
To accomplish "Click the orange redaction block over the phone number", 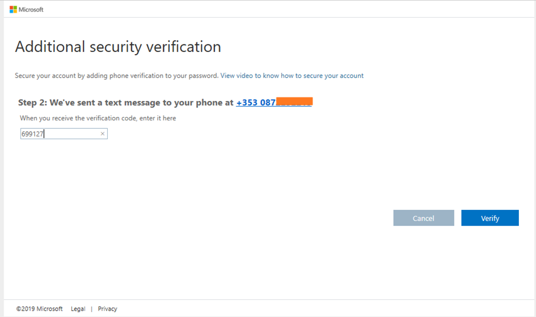I will click(x=294, y=101).
